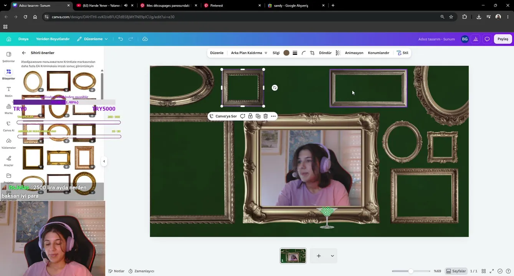This screenshot has height=276, width=514.
Task: Go to the Canva home page icon
Action: pyautogui.click(x=9, y=39)
